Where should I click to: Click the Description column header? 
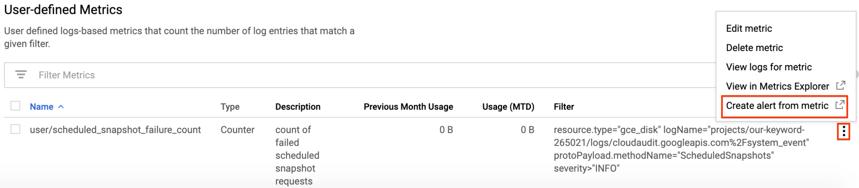298,107
